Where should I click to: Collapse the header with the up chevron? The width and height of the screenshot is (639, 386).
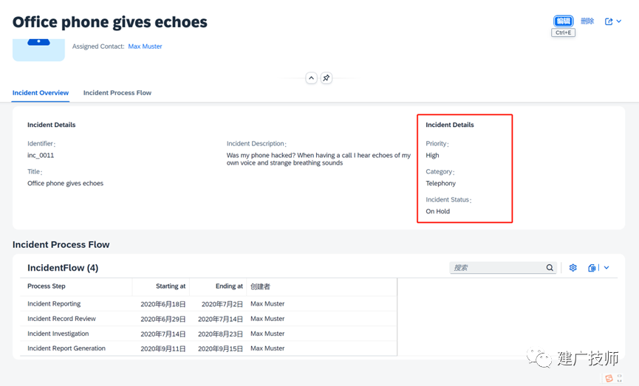311,77
